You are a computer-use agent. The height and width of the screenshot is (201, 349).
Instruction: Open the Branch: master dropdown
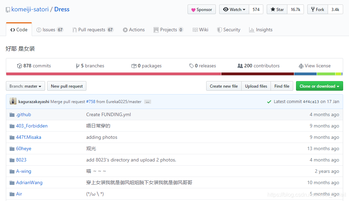point(25,86)
